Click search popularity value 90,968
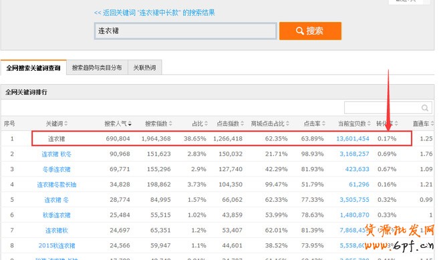Viewport: 441px width, 260px height. 120,154
